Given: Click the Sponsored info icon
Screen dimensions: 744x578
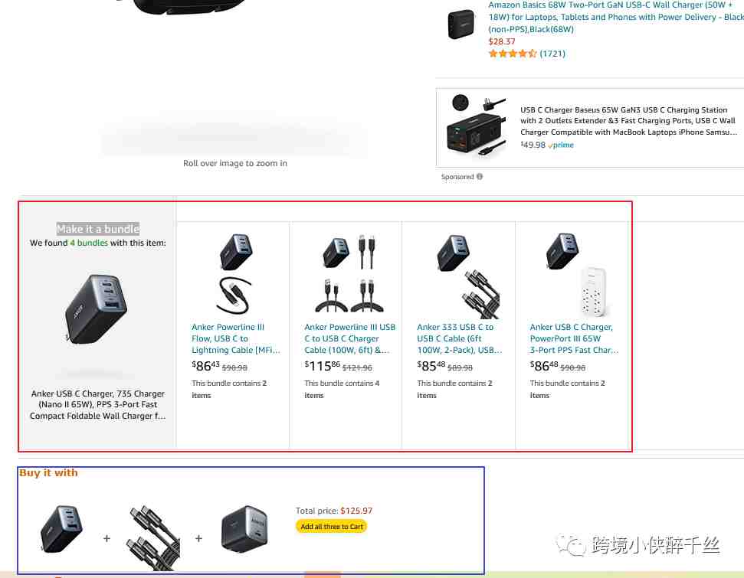Looking at the screenshot, I should [480, 176].
